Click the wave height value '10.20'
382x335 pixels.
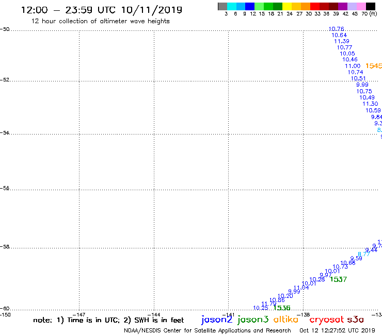pos(285,296)
